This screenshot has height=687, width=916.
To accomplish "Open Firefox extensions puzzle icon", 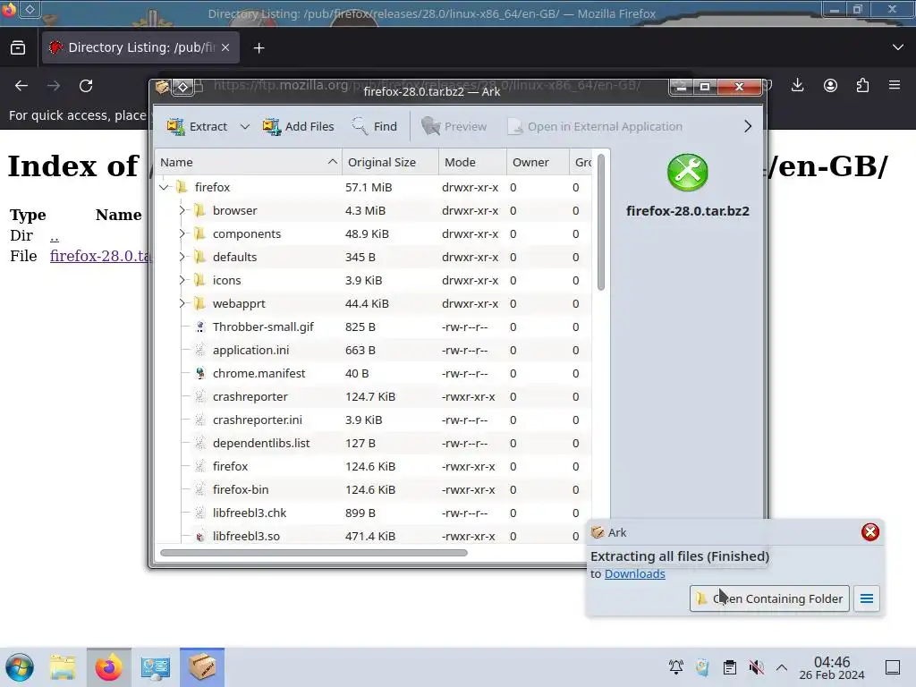I will pyautogui.click(x=862, y=86).
